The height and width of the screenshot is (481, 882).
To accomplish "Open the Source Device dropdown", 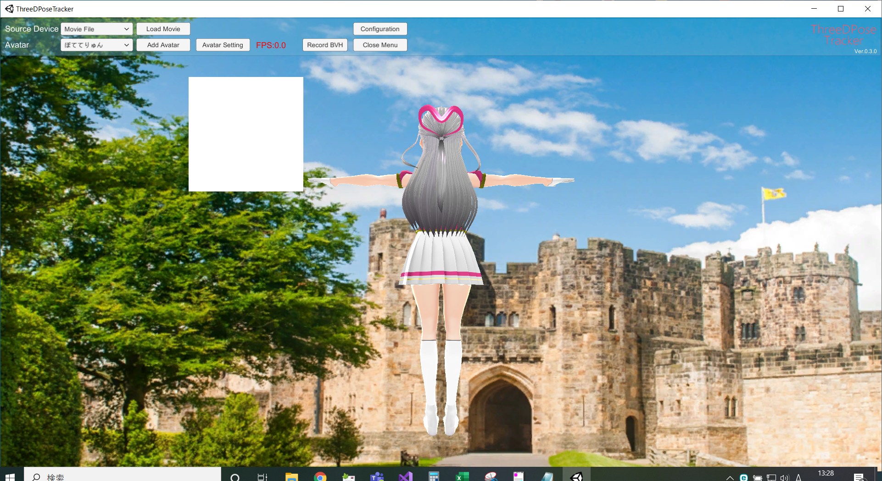I will 96,29.
